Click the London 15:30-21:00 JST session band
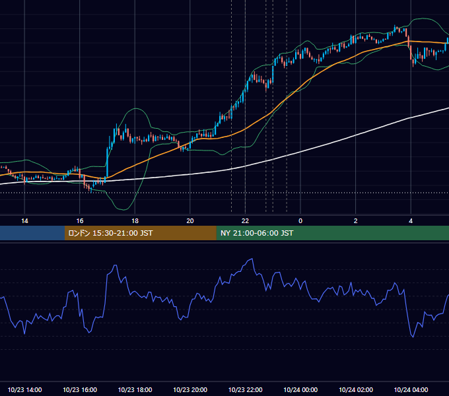This screenshot has height=396, width=449. [x=140, y=233]
